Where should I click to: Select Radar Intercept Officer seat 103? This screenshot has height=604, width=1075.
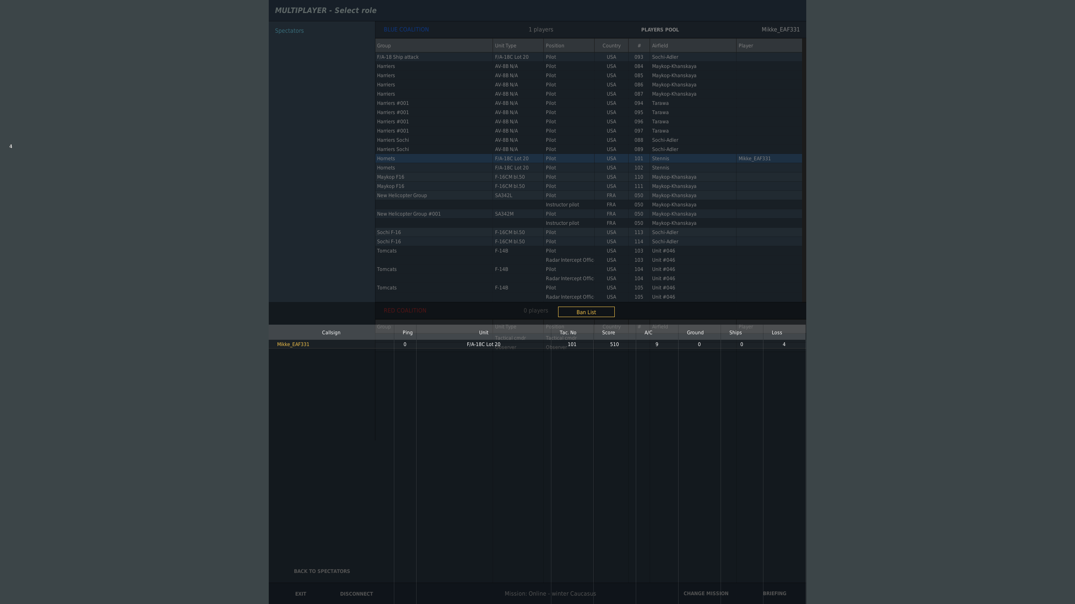(588, 260)
